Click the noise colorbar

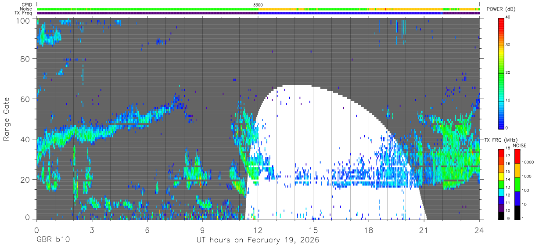pos(517,184)
